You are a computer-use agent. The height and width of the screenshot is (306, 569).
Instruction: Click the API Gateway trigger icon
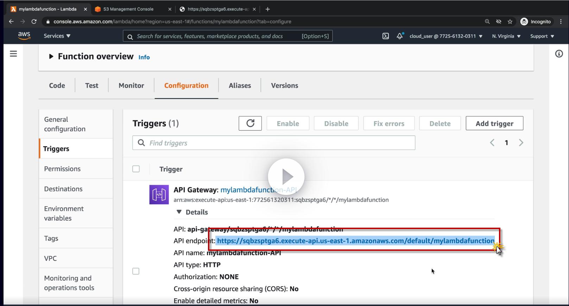coord(159,195)
